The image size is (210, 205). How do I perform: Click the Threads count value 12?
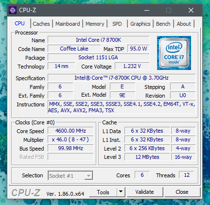[x=187, y=175]
